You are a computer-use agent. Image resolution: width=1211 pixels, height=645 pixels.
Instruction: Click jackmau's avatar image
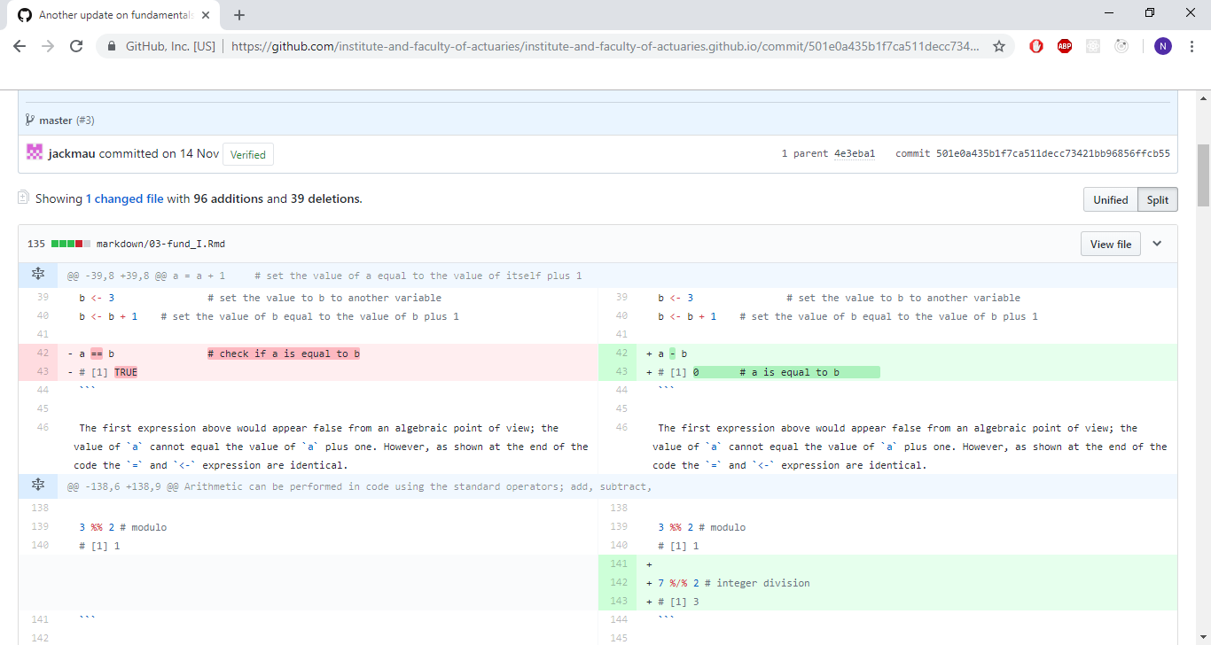[35, 152]
